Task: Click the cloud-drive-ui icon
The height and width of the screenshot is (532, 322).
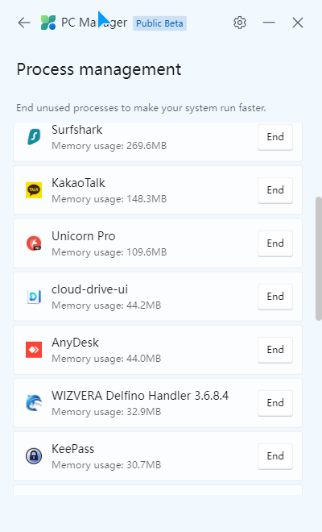Action: (34, 297)
